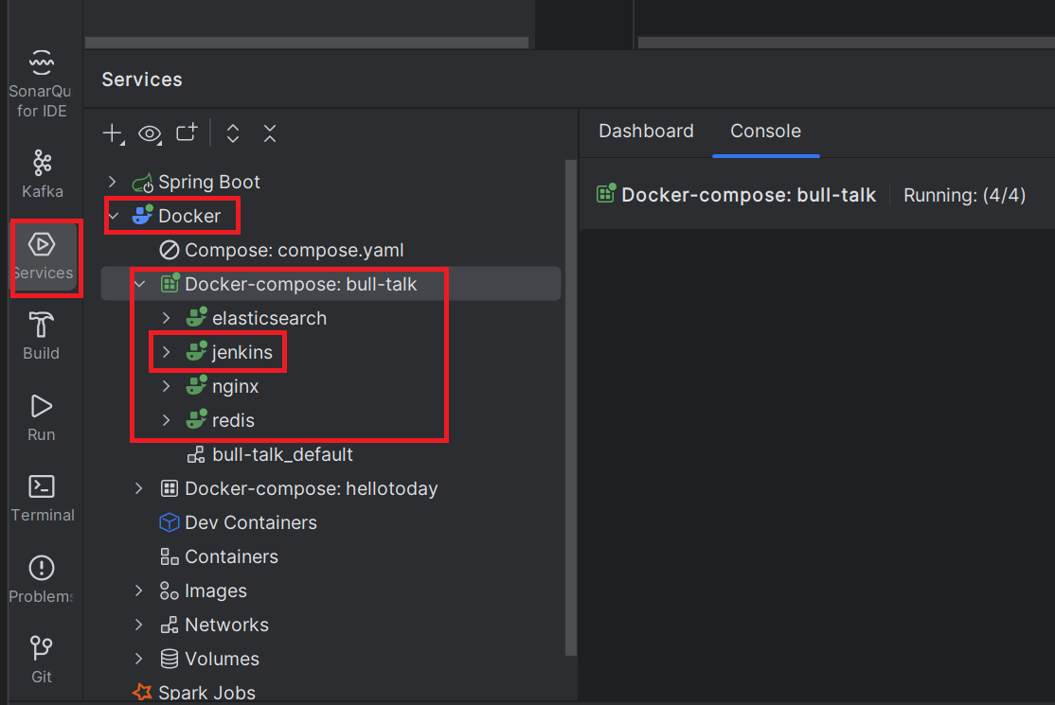
Task: Click the services tree vertical scrollbar
Action: [571, 407]
